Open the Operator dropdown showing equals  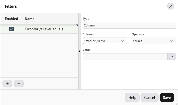click(154, 41)
